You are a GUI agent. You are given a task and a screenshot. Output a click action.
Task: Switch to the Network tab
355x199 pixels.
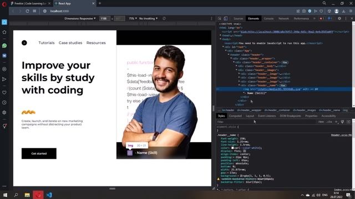(x=283, y=18)
